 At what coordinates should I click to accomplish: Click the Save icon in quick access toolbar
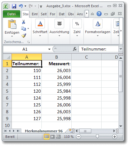[14, 6]
